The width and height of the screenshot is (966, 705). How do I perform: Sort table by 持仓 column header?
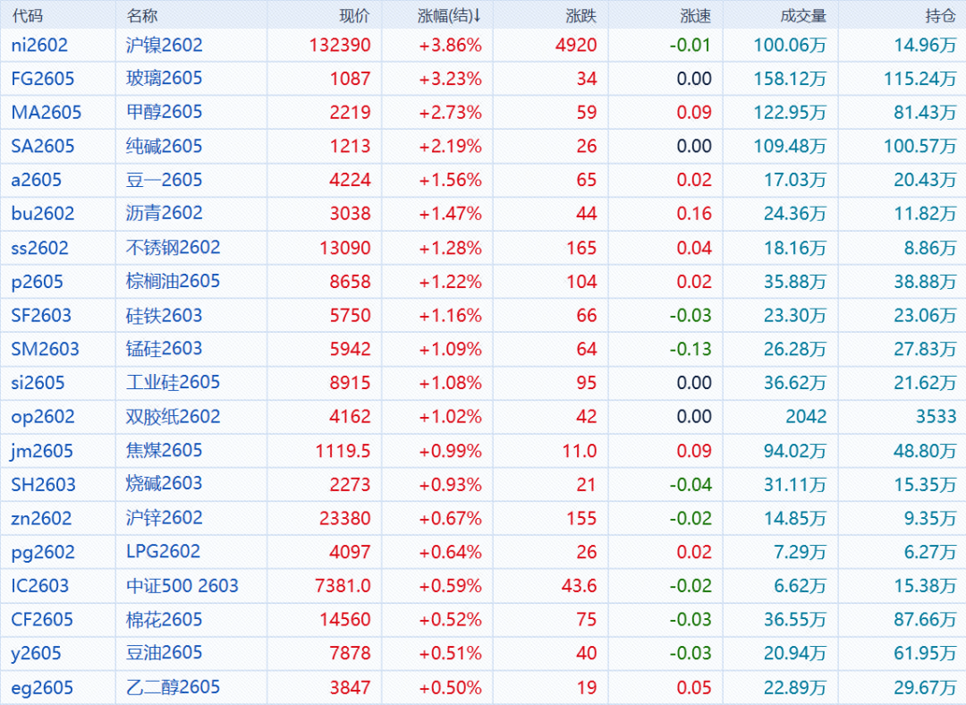(x=940, y=15)
